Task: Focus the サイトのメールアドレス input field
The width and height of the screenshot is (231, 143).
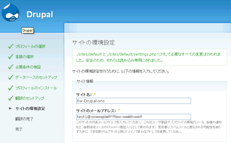Action: (x=134, y=117)
